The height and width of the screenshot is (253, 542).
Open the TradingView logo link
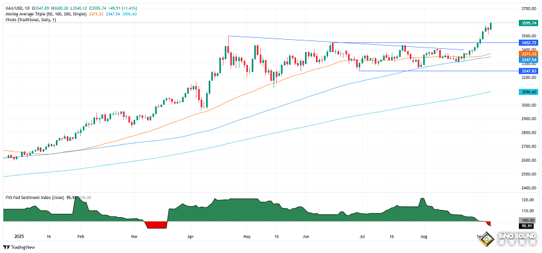tap(19, 247)
